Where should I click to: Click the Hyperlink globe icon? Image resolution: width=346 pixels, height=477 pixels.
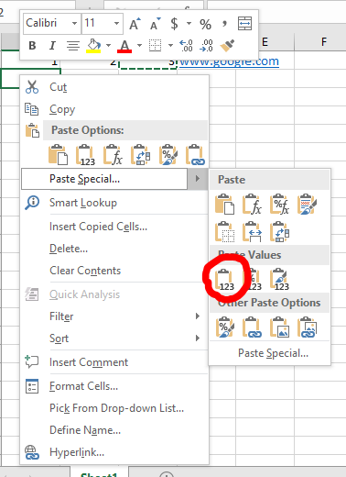(32, 452)
